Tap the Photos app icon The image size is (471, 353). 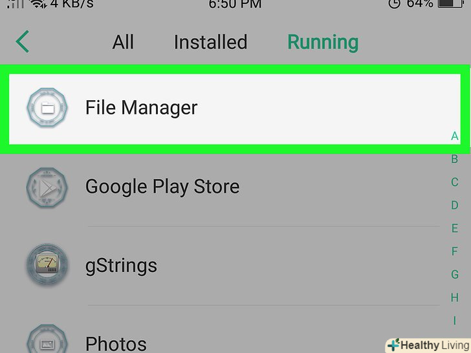click(x=47, y=341)
